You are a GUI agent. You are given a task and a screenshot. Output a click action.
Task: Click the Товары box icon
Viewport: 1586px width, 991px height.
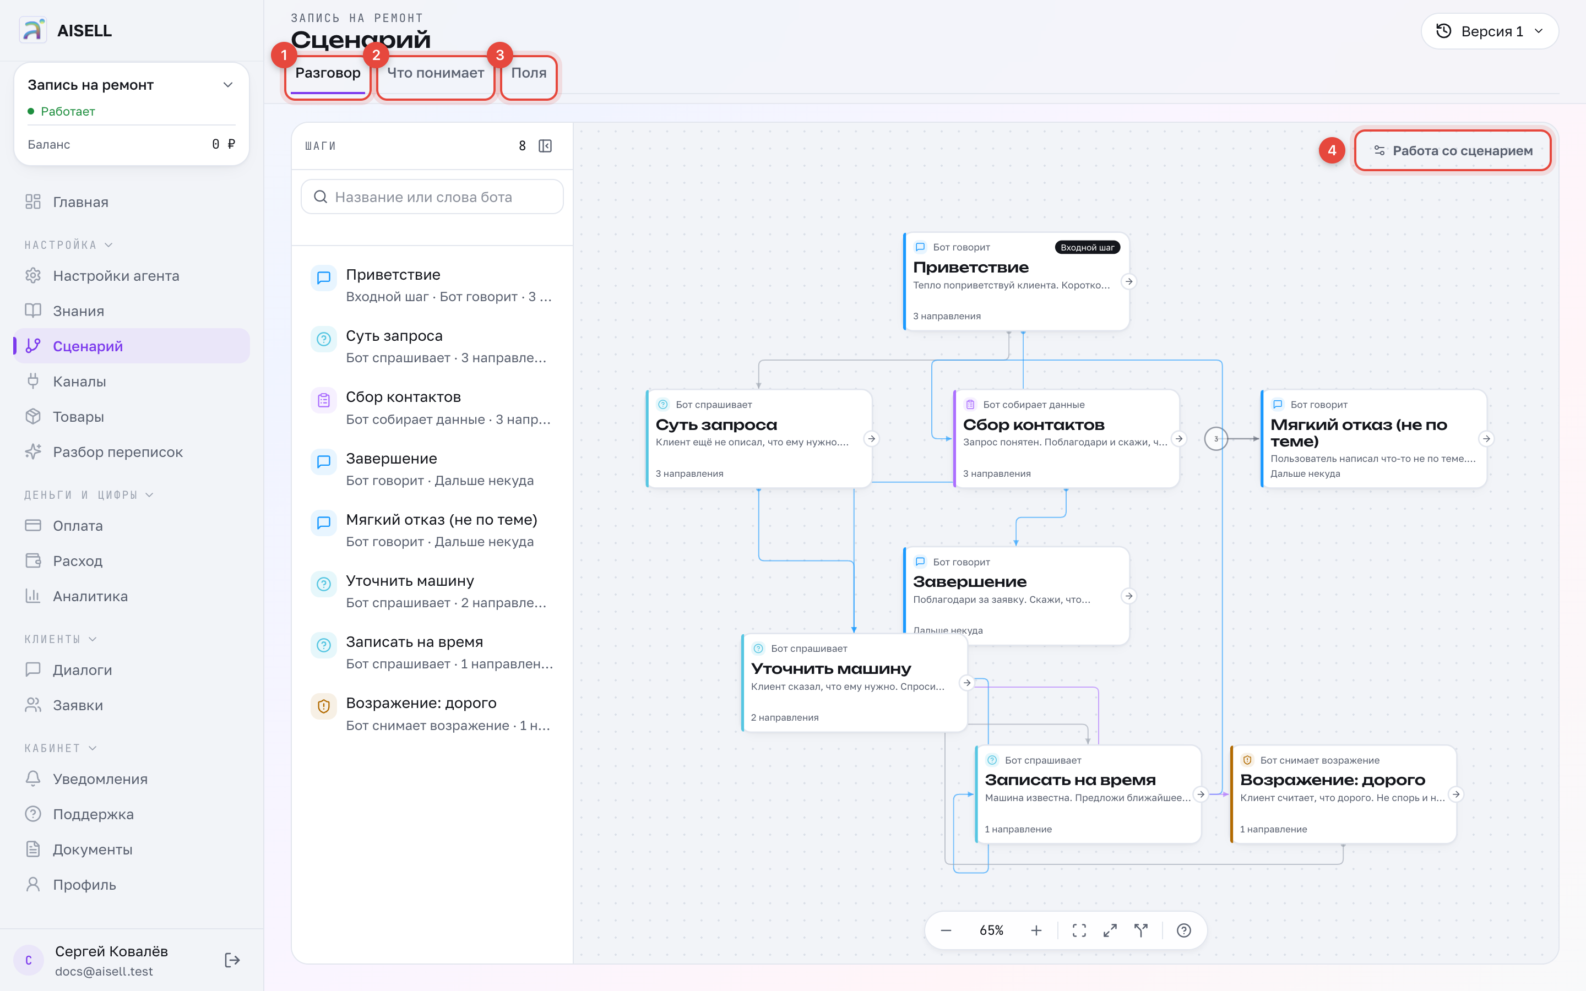coord(33,416)
